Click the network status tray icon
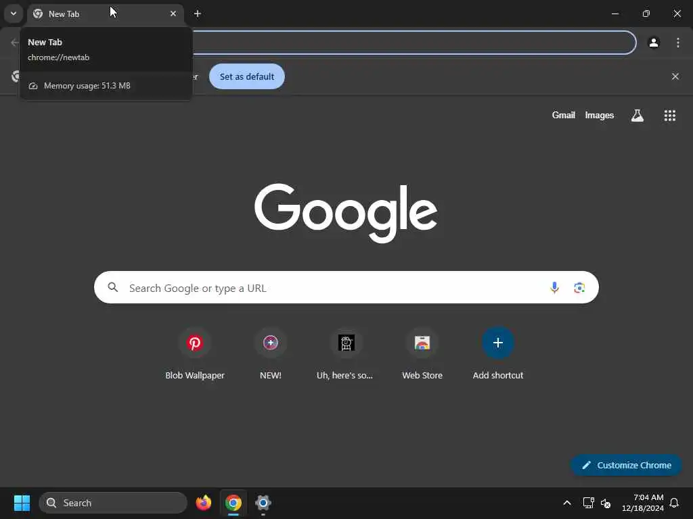This screenshot has width=693, height=519. (x=588, y=503)
